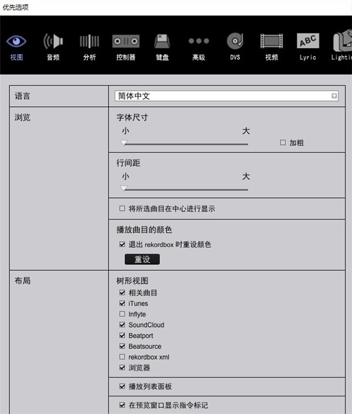Open the 视频 film strip icon settings
Viewport: 352px width, 414px height.
[x=272, y=47]
